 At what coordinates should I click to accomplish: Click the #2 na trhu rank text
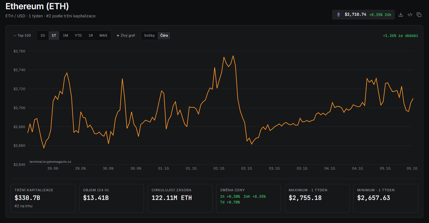pyautogui.click(x=23, y=206)
